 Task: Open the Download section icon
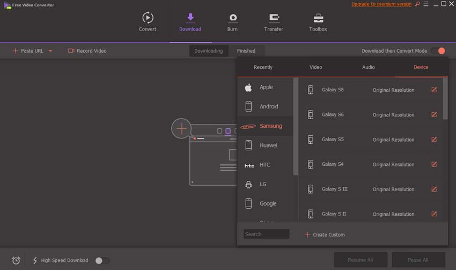coord(190,18)
